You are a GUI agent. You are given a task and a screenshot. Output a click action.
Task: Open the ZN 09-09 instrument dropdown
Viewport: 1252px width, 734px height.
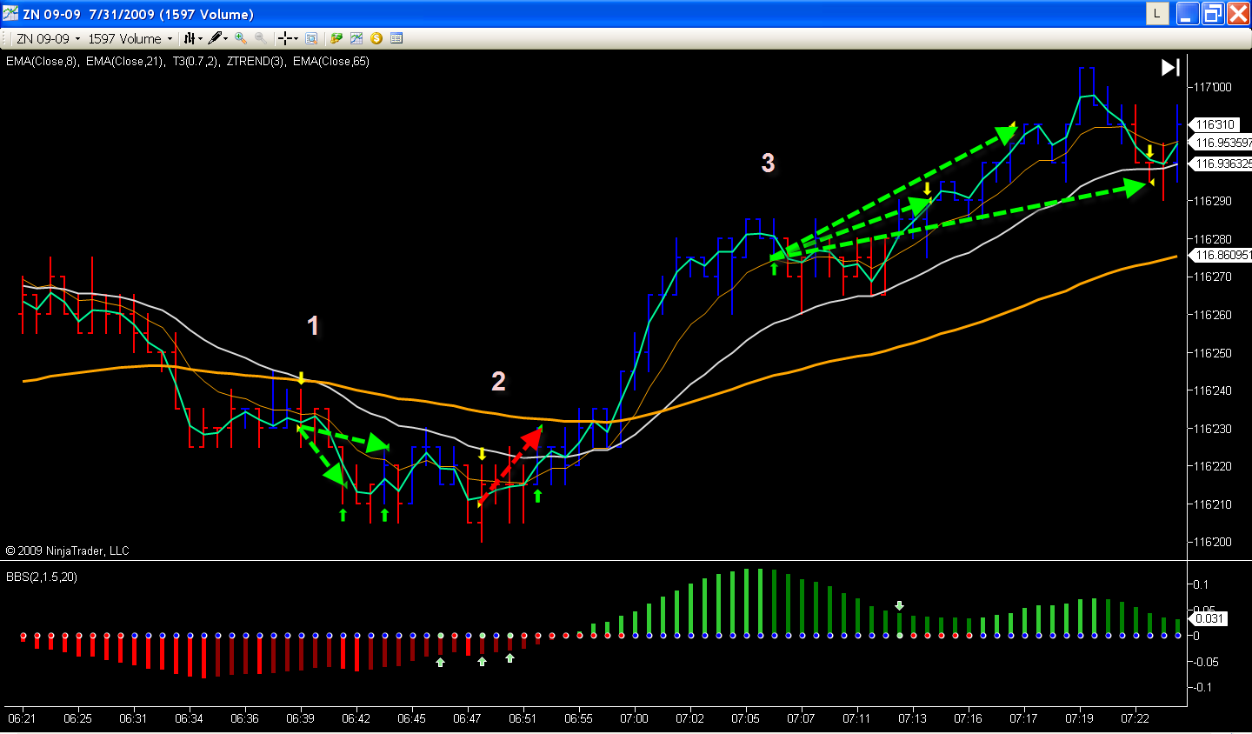pyautogui.click(x=48, y=38)
